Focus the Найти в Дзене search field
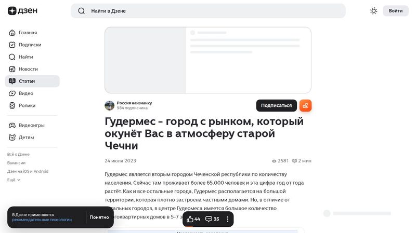The height and width of the screenshot is (233, 416). click(208, 11)
